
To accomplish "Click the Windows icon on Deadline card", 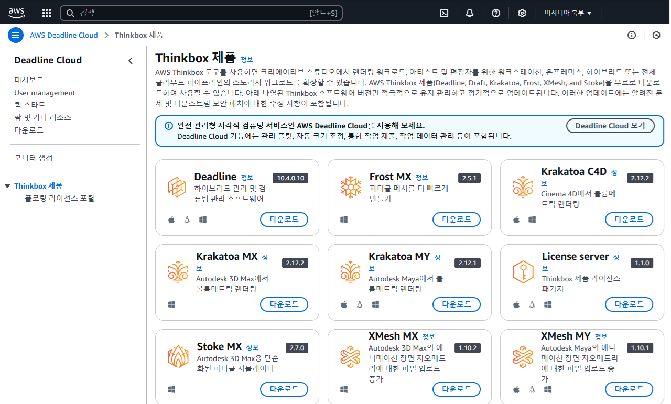I will 203,220.
